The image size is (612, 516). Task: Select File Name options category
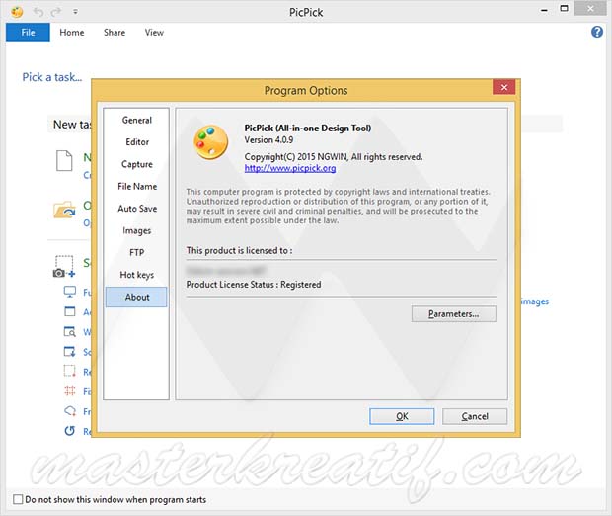point(136,187)
